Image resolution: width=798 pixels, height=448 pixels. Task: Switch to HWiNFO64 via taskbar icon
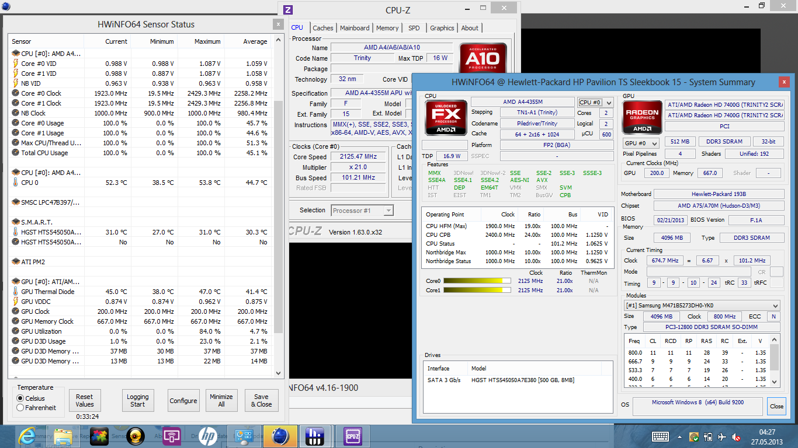(315, 436)
